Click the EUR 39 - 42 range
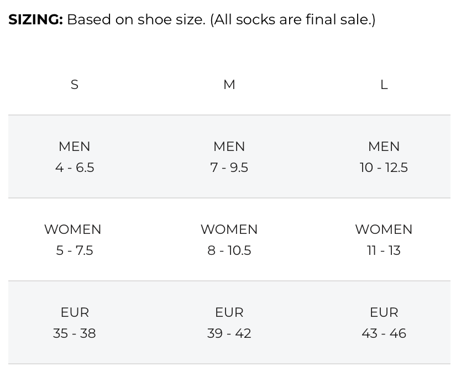 (229, 333)
